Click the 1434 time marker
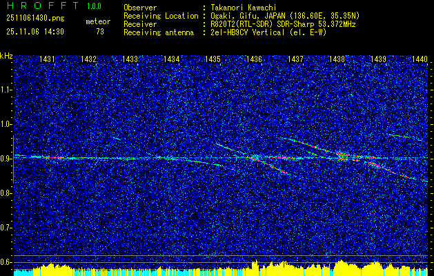This screenshot has width=434, height=276. pyautogui.click(x=171, y=59)
